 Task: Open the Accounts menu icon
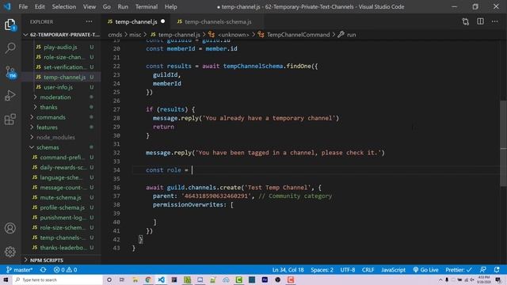[10, 228]
